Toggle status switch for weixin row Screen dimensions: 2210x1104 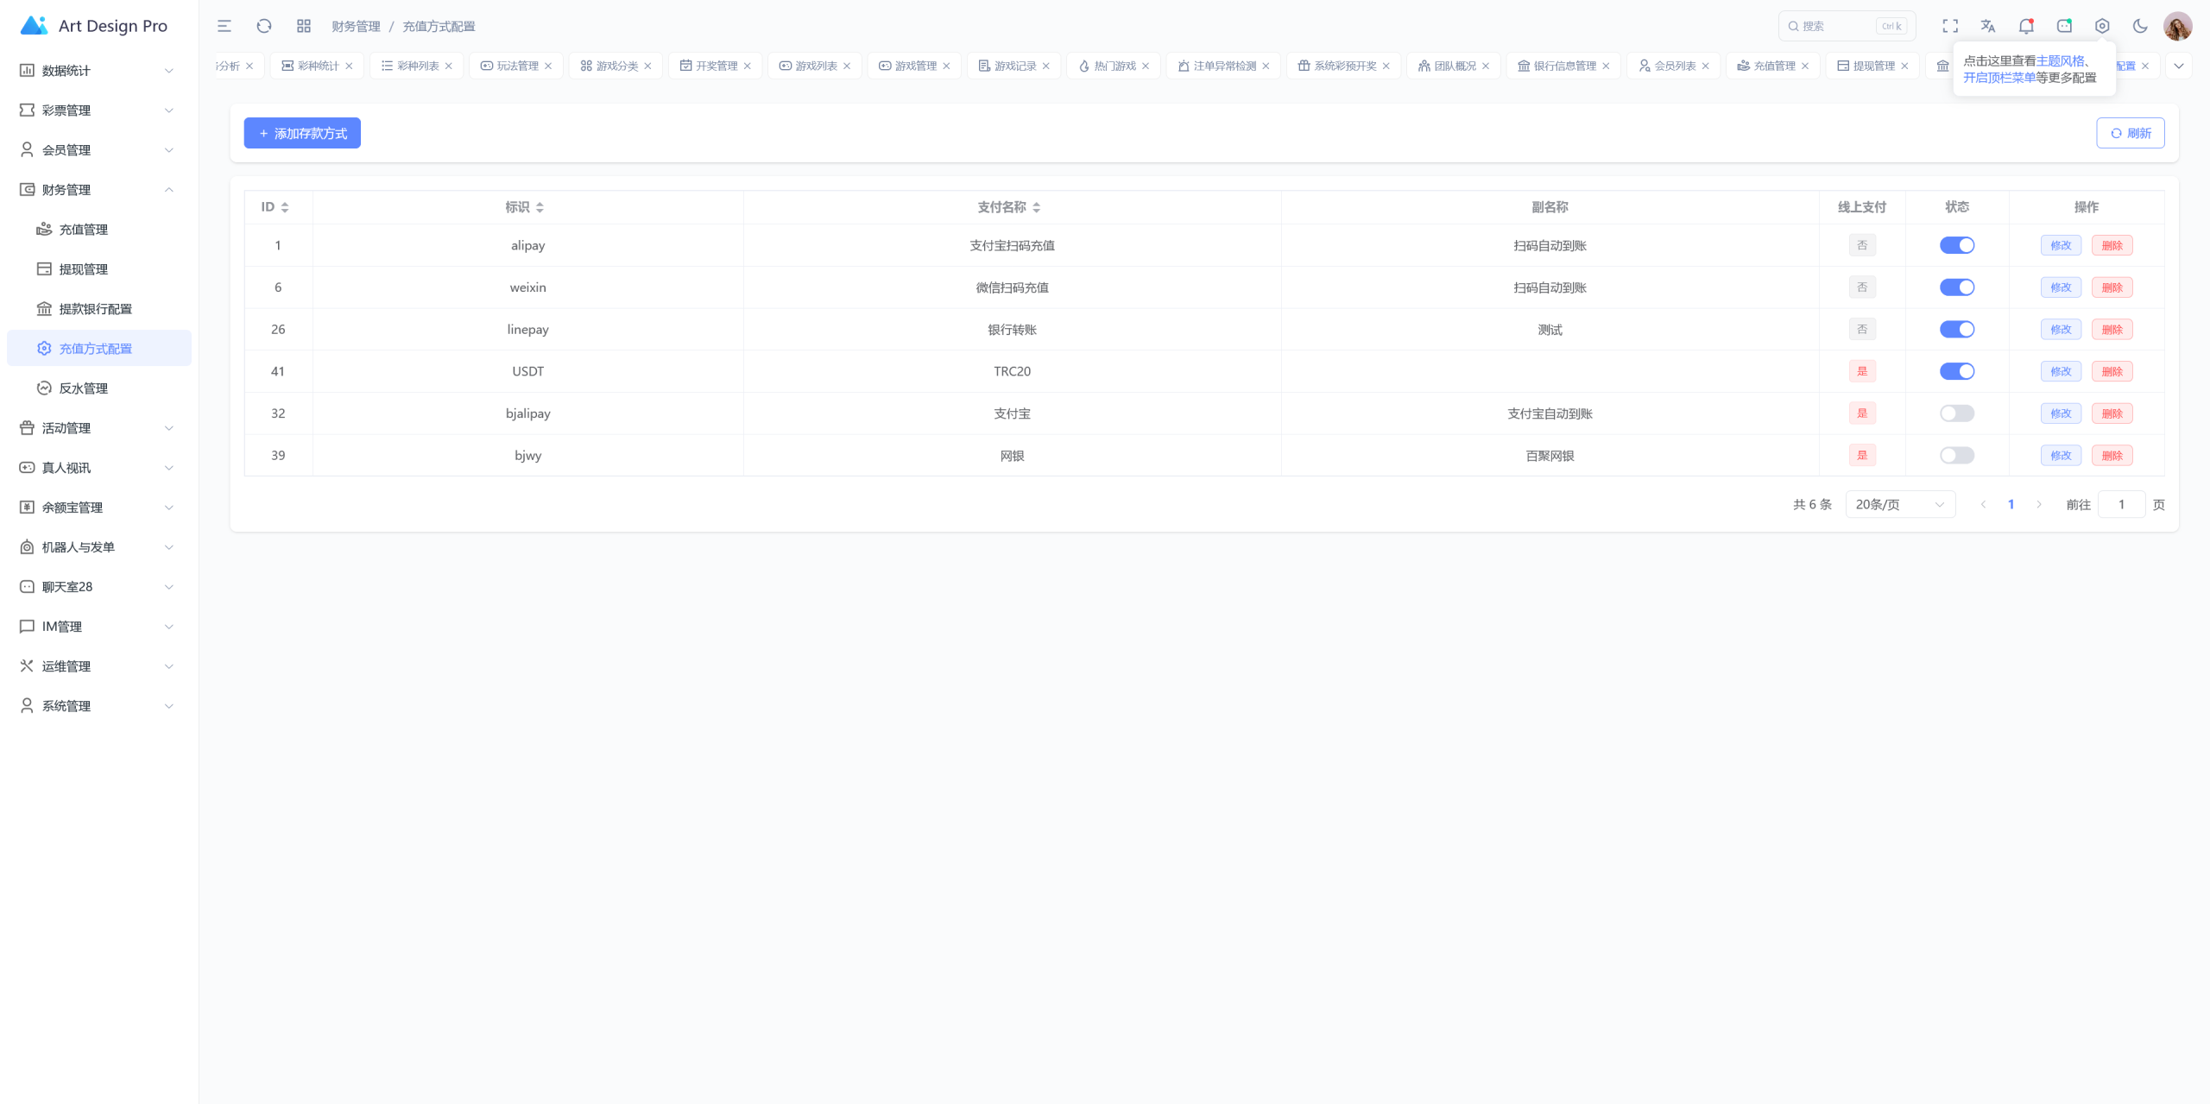coord(1956,287)
